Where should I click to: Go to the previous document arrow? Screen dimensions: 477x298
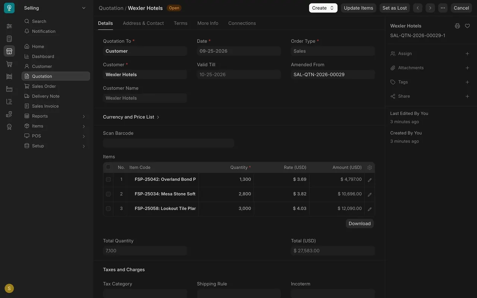click(x=418, y=8)
